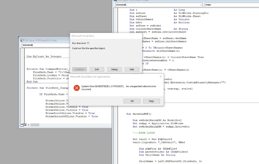Click the 'Private Sub CommandButton1_' line

pos(48,69)
